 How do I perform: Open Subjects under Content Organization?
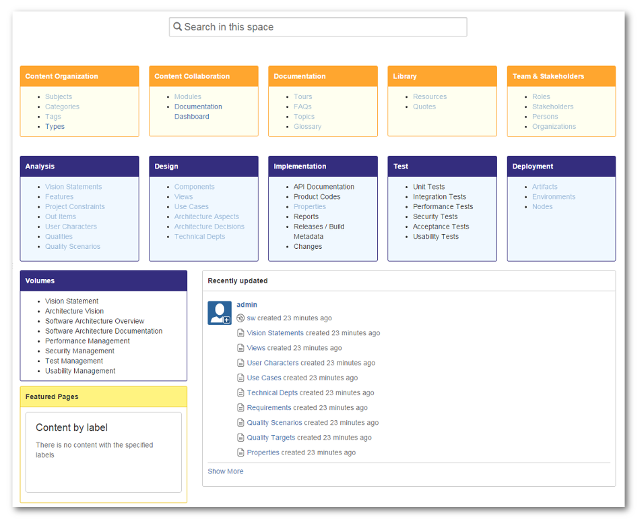58,96
